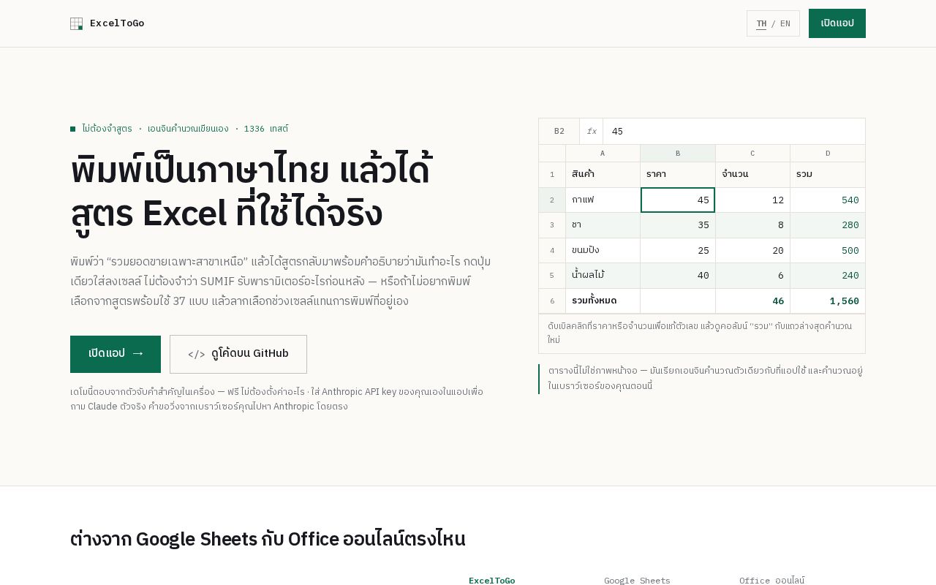Viewport: 936px width, 585px height.
Task: Click the รวม header cell
Action: (828, 175)
